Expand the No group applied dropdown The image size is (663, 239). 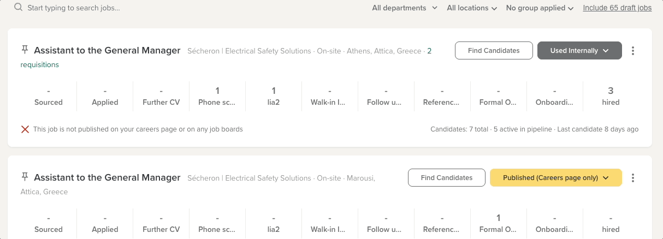[x=540, y=8]
